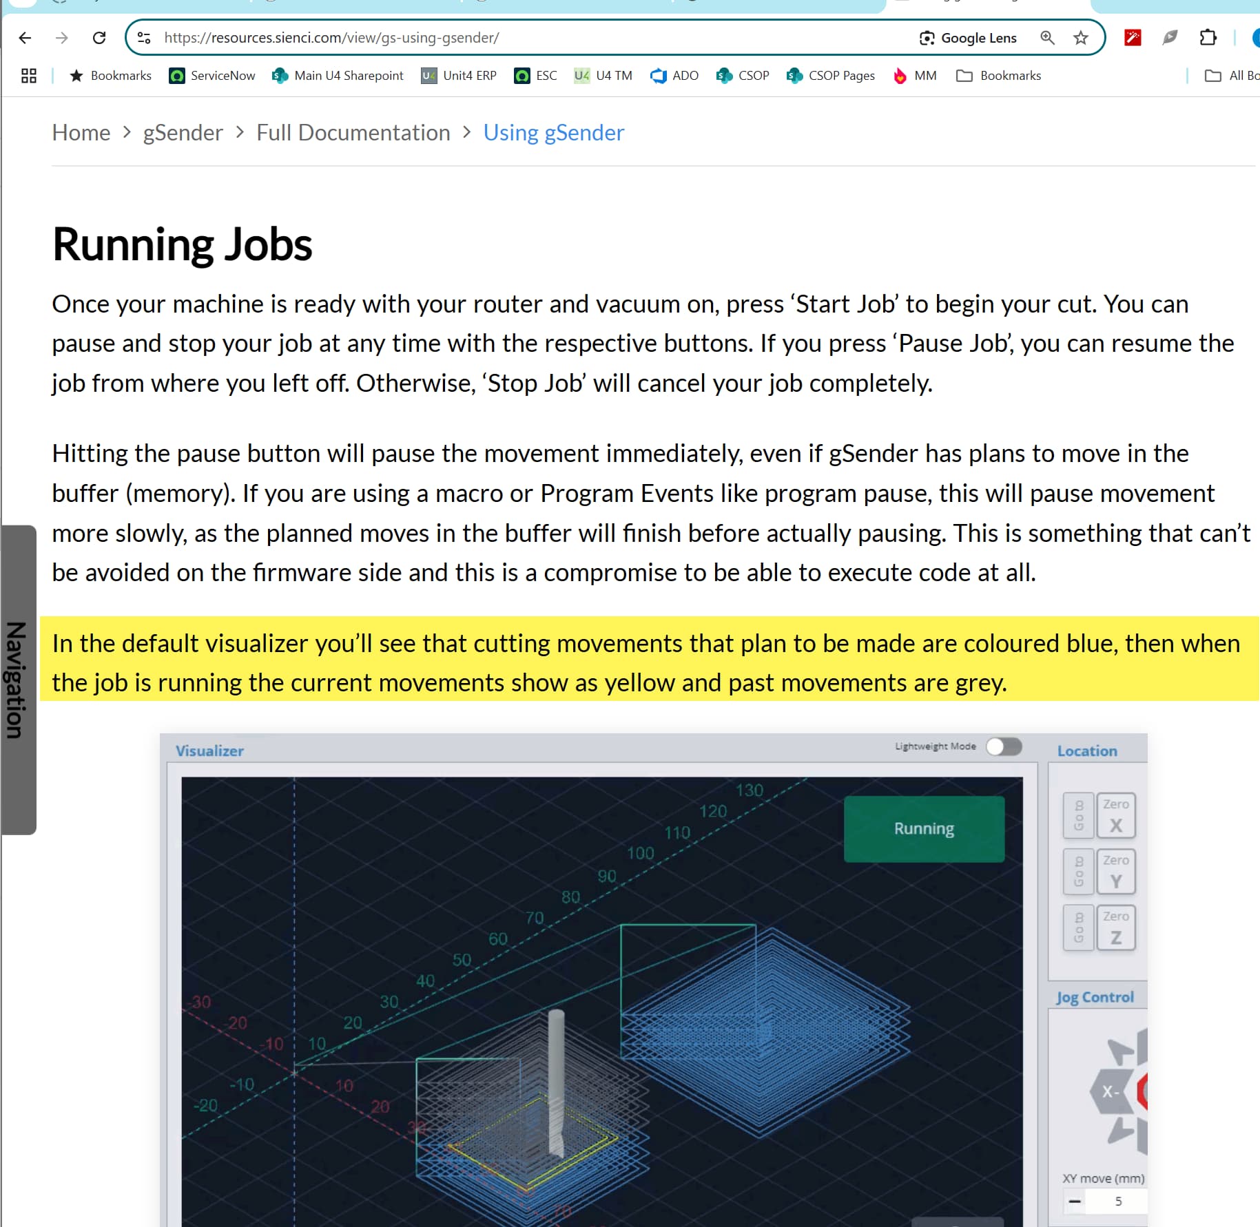Click the lower-left diagonal jog arrow
Viewport: 1260px width, 1227px height.
pos(1120,1131)
